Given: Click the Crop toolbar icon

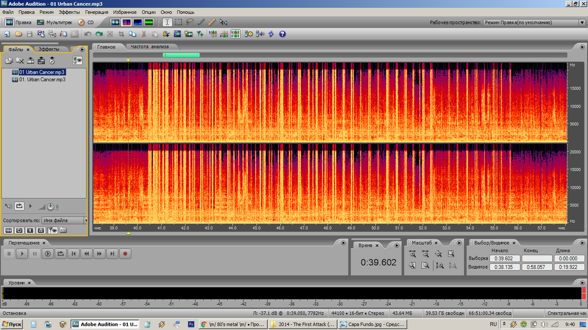Looking at the screenshot, I should coord(121,34).
